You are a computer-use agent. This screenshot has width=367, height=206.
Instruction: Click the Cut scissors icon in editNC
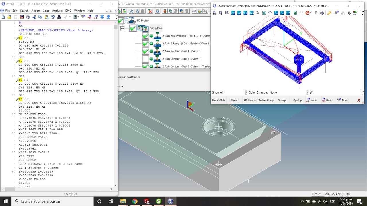click(34, 17)
